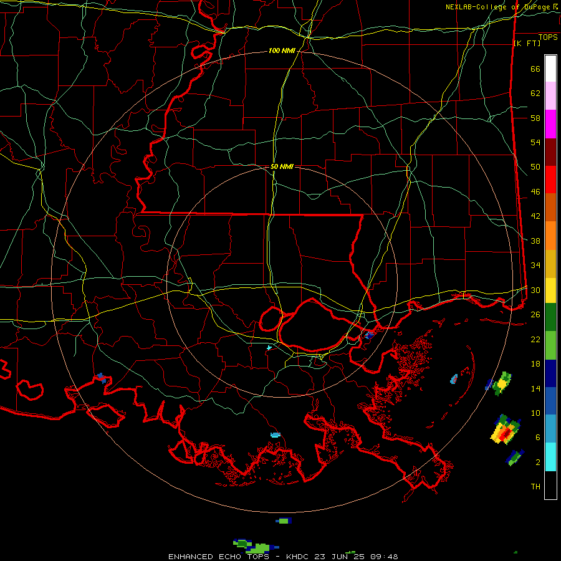Click the '66' legend value label

click(535, 69)
